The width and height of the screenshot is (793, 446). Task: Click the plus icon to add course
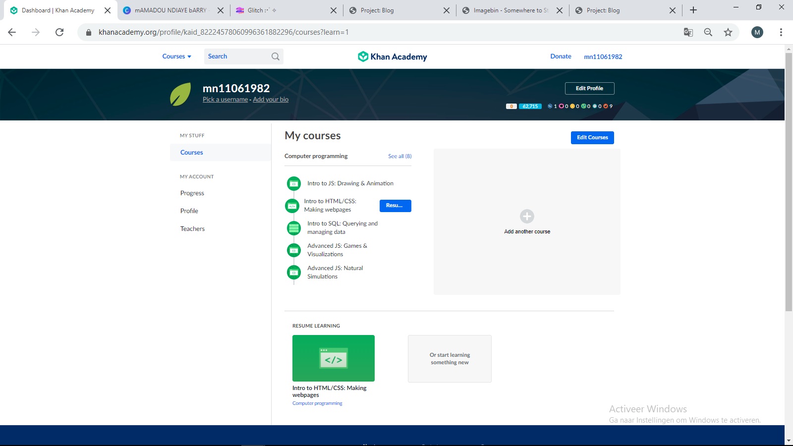pyautogui.click(x=527, y=216)
